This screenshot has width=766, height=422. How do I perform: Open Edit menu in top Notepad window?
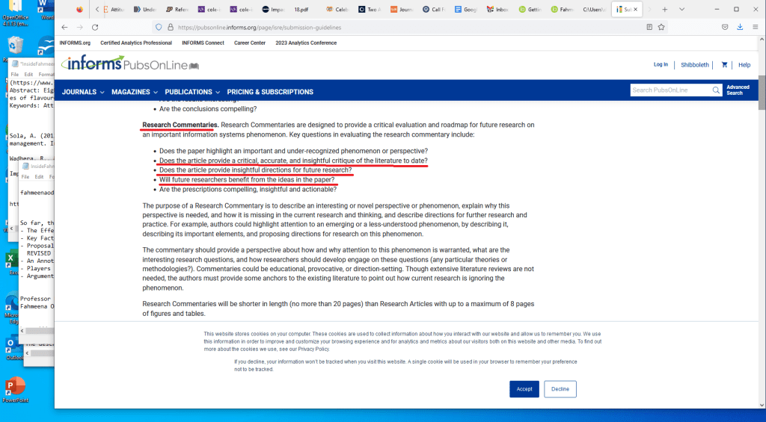coord(29,75)
